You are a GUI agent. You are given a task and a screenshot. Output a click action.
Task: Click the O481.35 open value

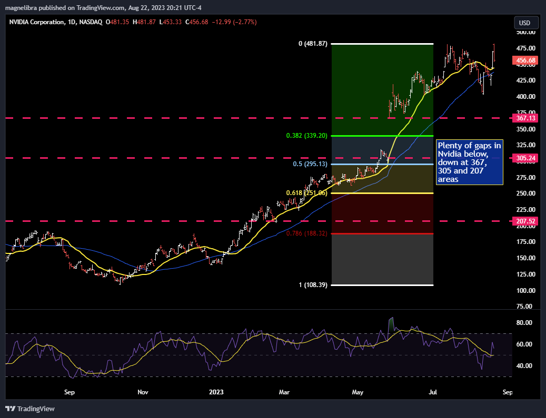pyautogui.click(x=117, y=22)
